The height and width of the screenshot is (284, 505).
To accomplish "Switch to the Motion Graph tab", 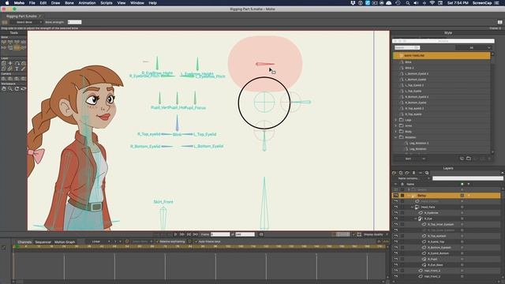I will pyautogui.click(x=65, y=242).
